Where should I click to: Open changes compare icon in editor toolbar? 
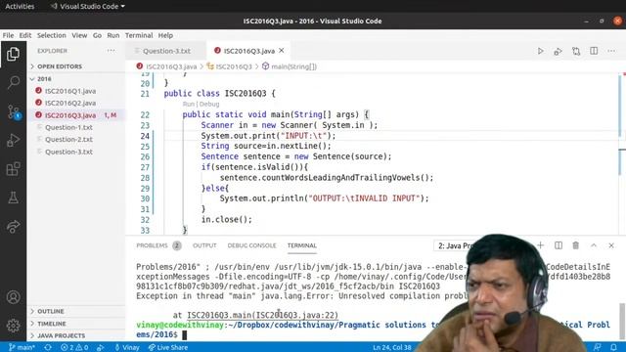pyautogui.click(x=576, y=51)
